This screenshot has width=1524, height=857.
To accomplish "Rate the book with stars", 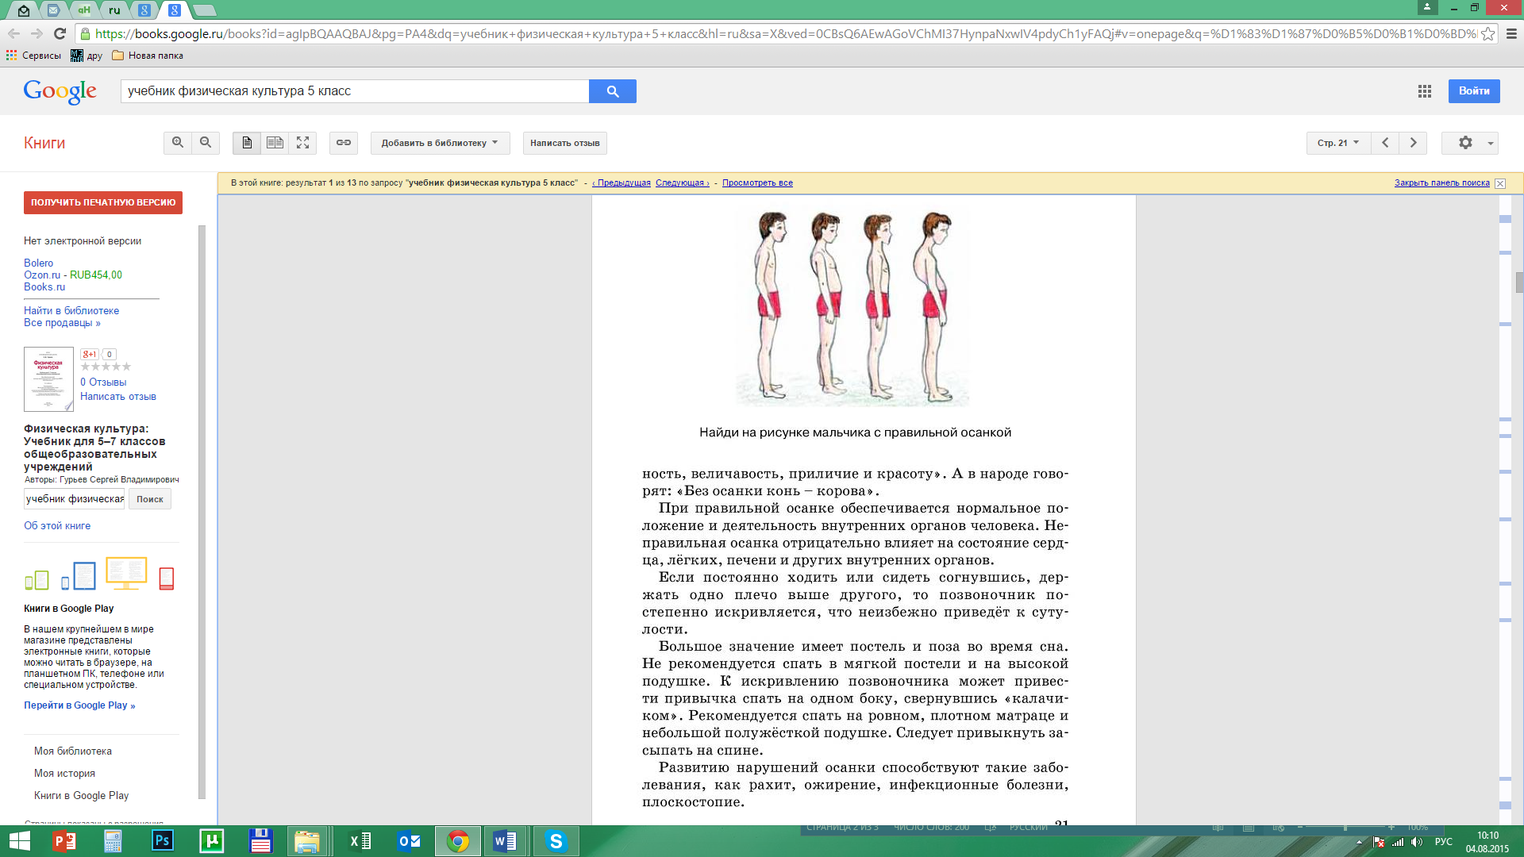I will tap(106, 367).
